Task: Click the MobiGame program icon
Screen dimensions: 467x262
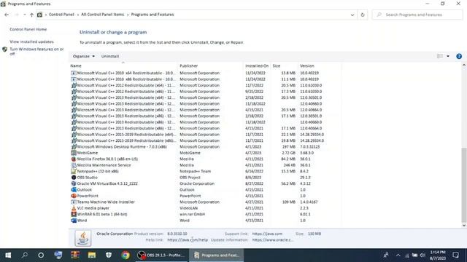Action: click(74, 153)
